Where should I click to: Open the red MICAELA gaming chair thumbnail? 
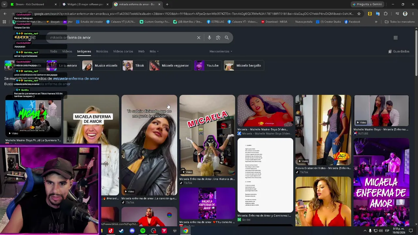pos(207,135)
